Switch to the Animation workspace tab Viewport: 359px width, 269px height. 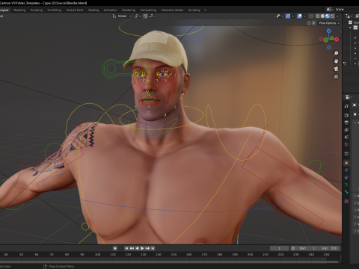110,10
